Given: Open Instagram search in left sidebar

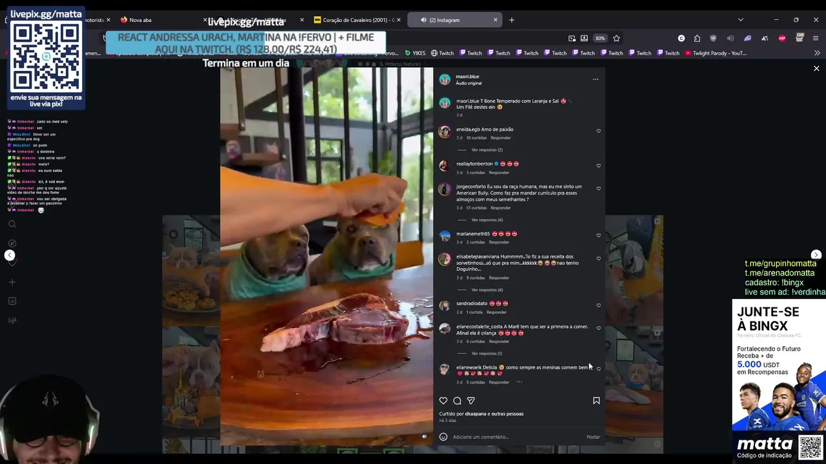Looking at the screenshot, I should coord(12,224).
